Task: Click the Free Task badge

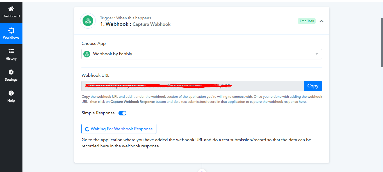Action: [x=307, y=21]
